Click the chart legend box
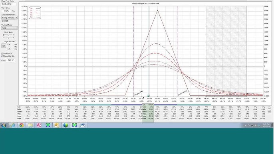The image size is (274, 154). [35, 13]
